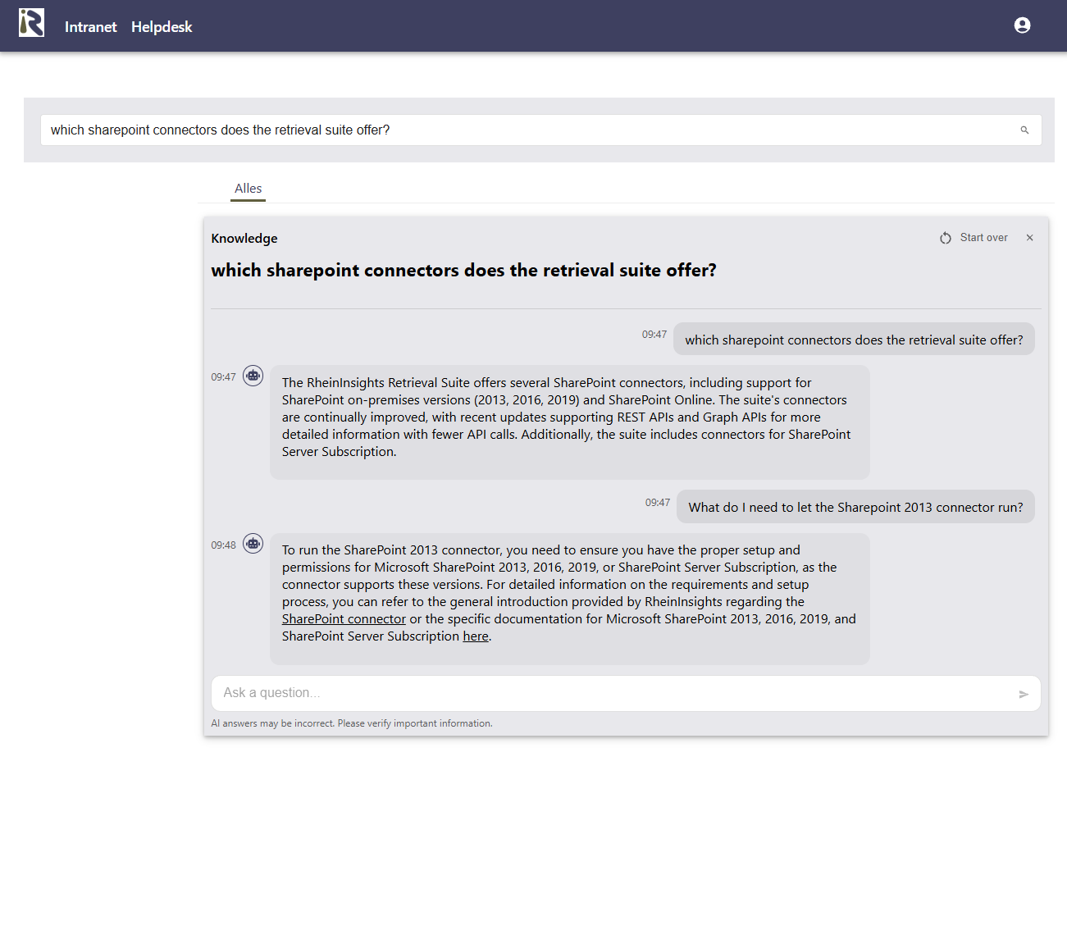This screenshot has height=944, width=1067.
Task: Open the user account profile icon
Action: 1022,25
